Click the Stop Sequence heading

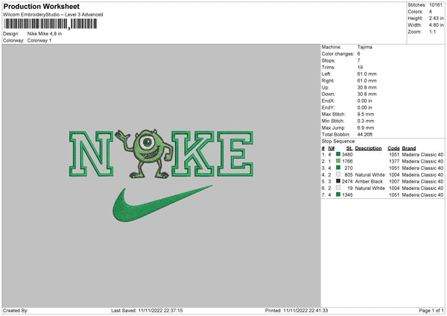pyautogui.click(x=339, y=142)
